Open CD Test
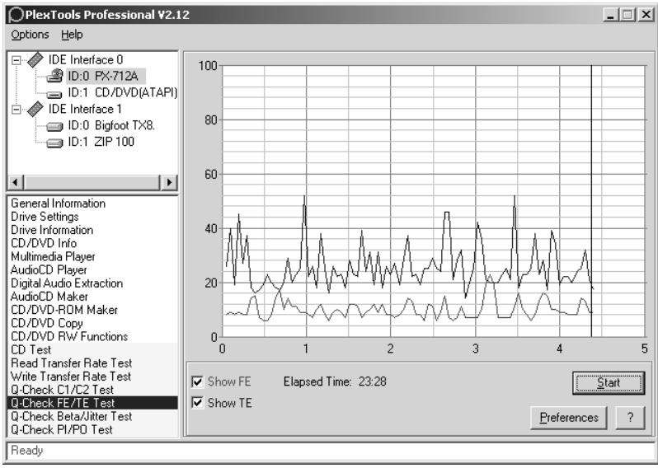 31,349
